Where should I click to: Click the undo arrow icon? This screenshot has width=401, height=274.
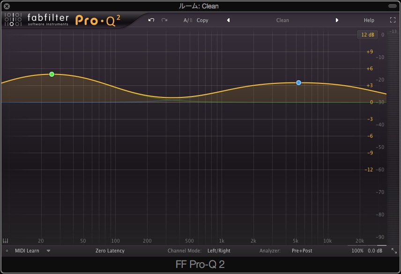click(151, 20)
